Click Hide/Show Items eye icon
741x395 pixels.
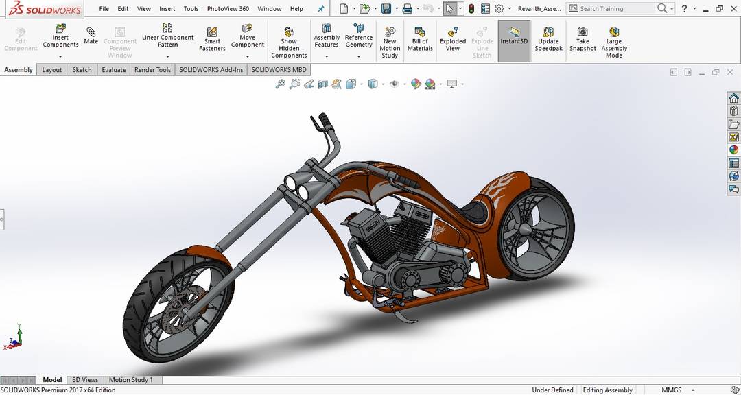coord(394,84)
